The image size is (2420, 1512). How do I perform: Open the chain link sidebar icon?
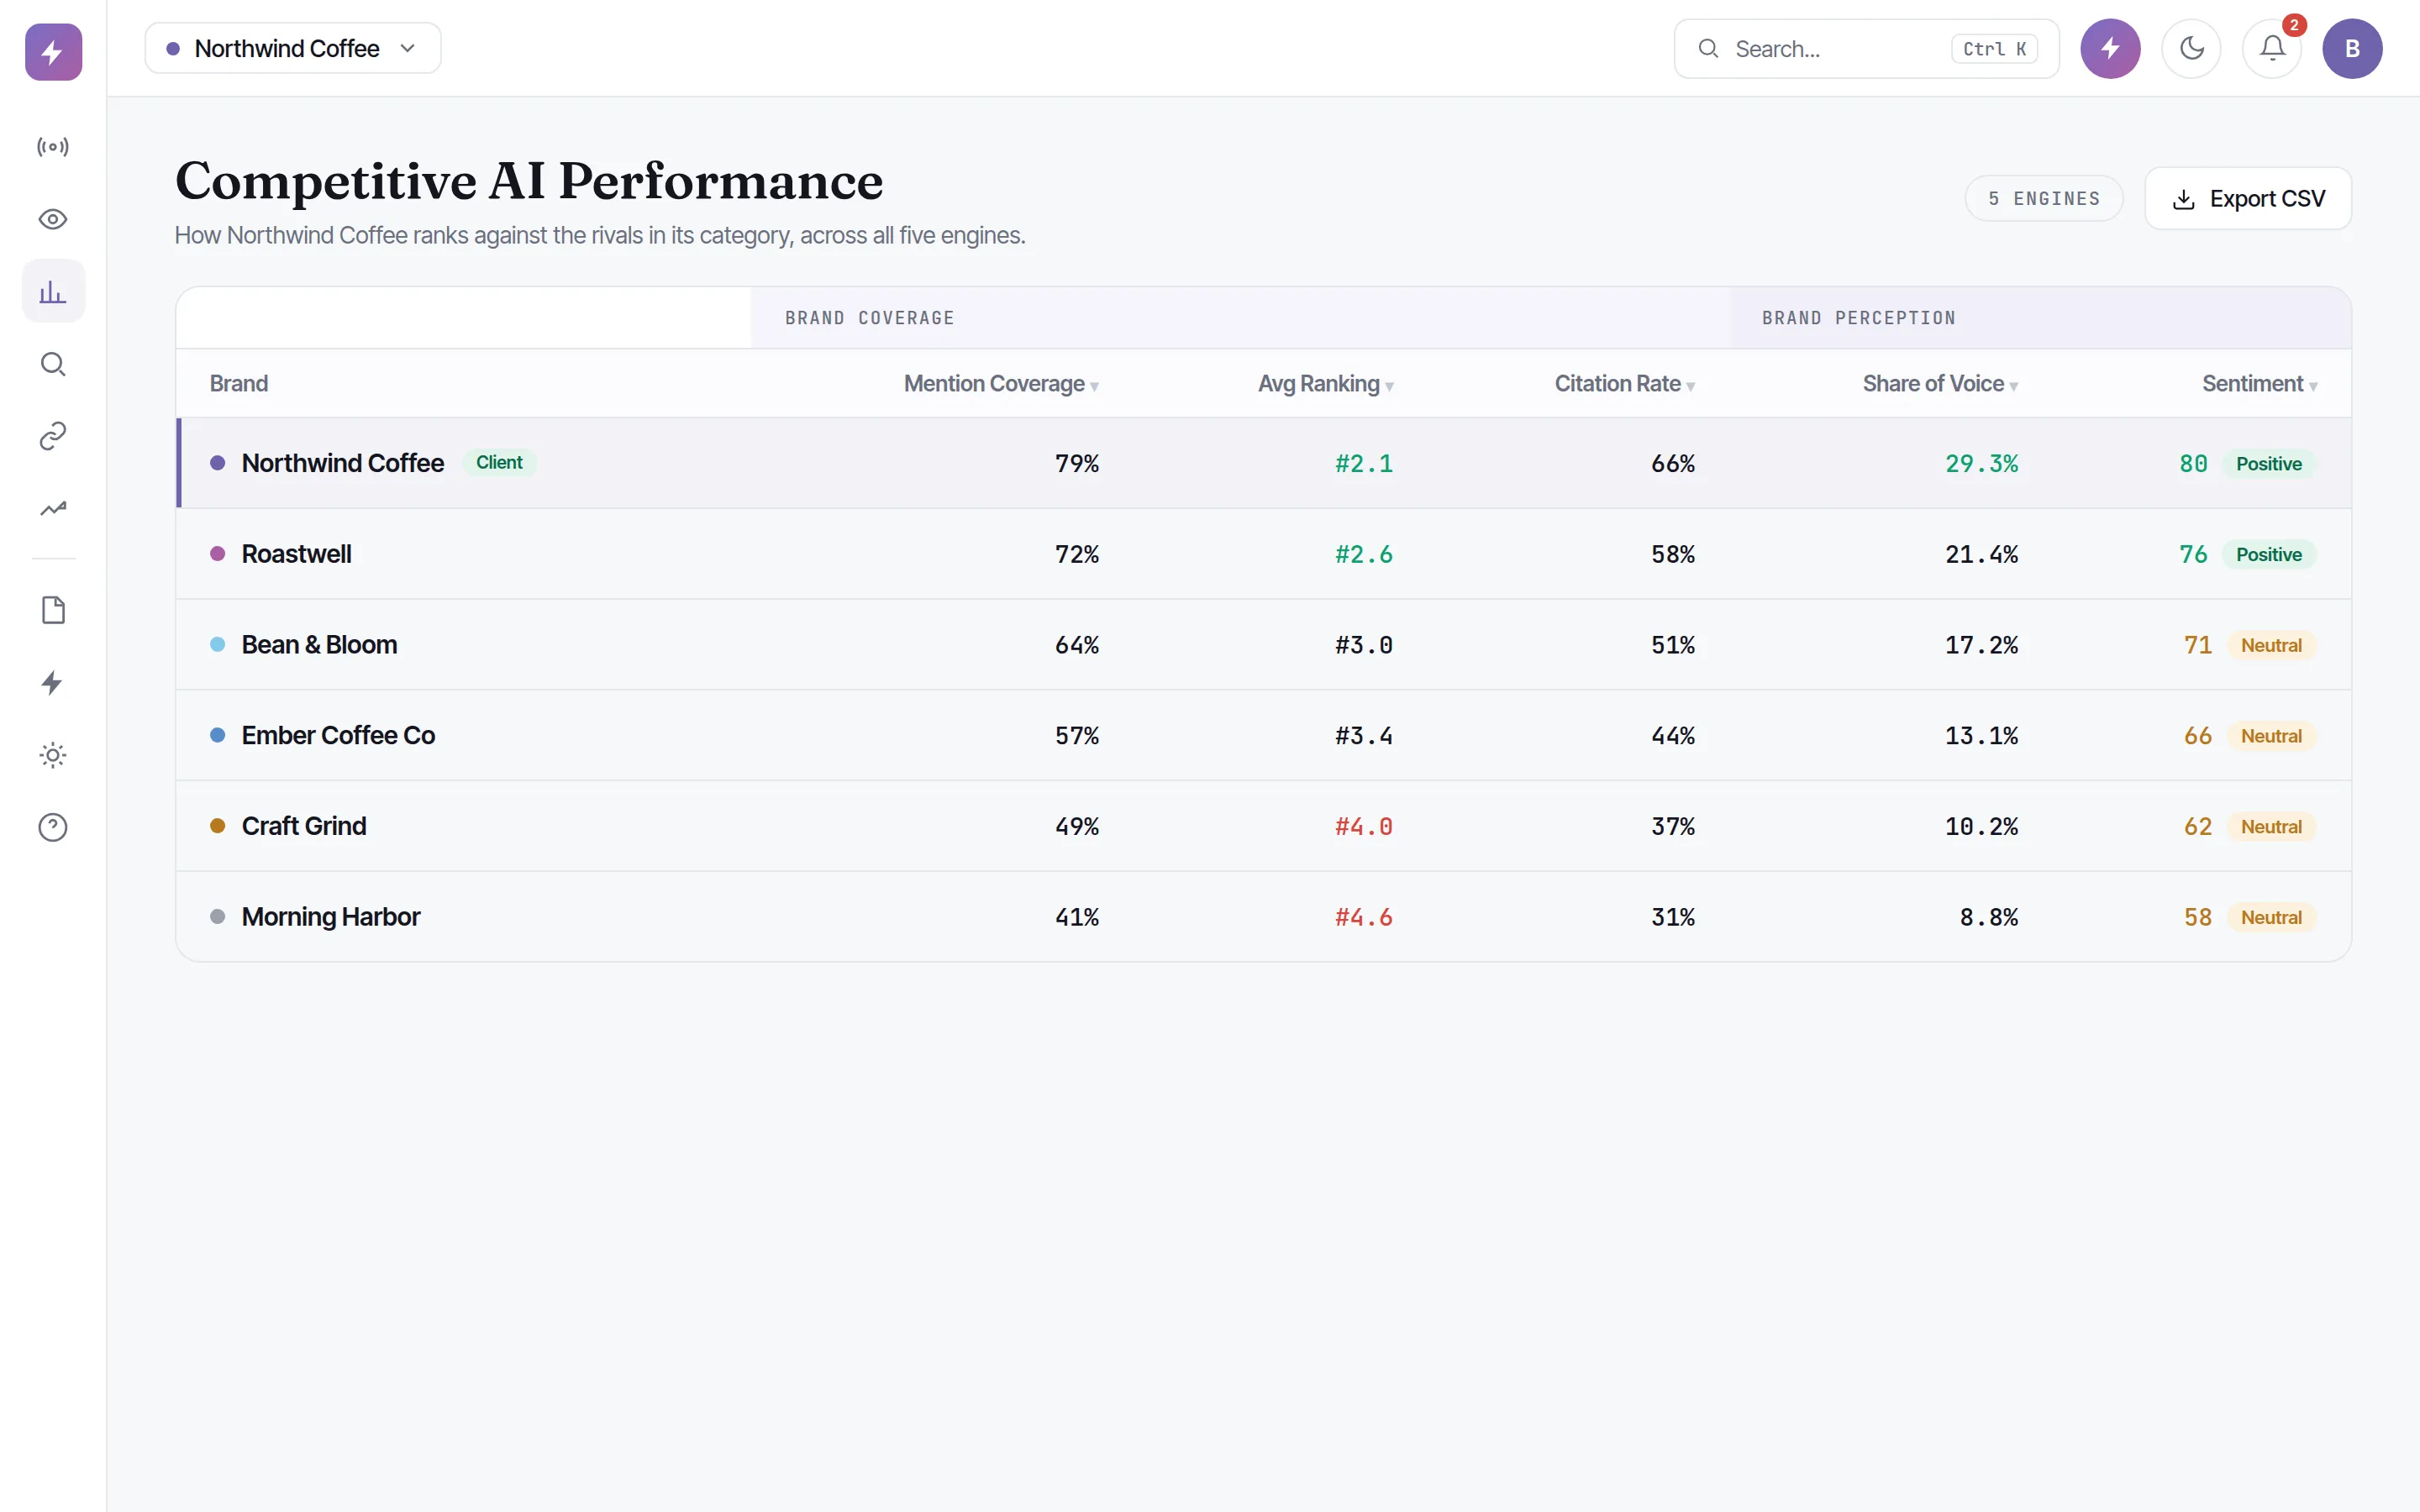pos(53,436)
